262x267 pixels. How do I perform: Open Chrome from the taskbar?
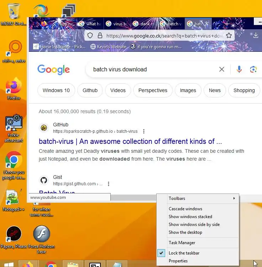51,264
